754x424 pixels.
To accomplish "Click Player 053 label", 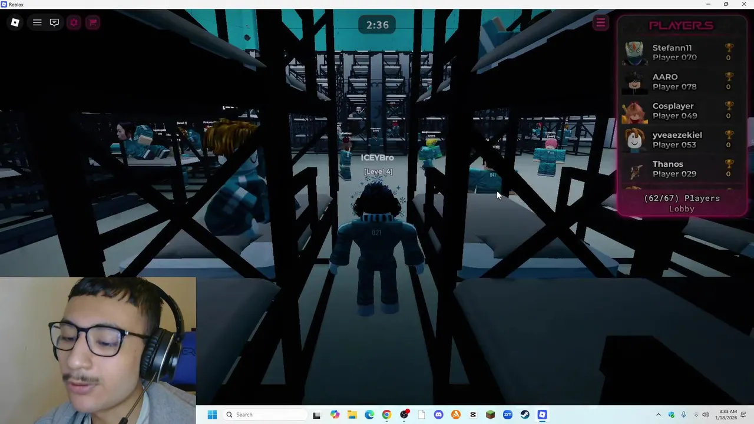I will (674, 145).
